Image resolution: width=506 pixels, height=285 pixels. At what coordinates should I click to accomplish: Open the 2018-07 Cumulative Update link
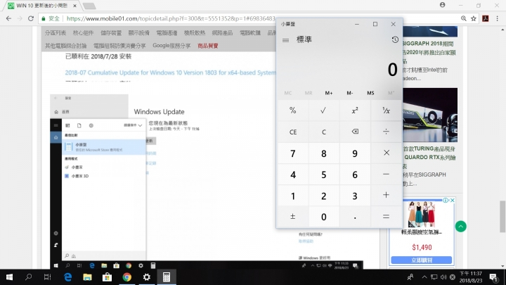[170, 72]
